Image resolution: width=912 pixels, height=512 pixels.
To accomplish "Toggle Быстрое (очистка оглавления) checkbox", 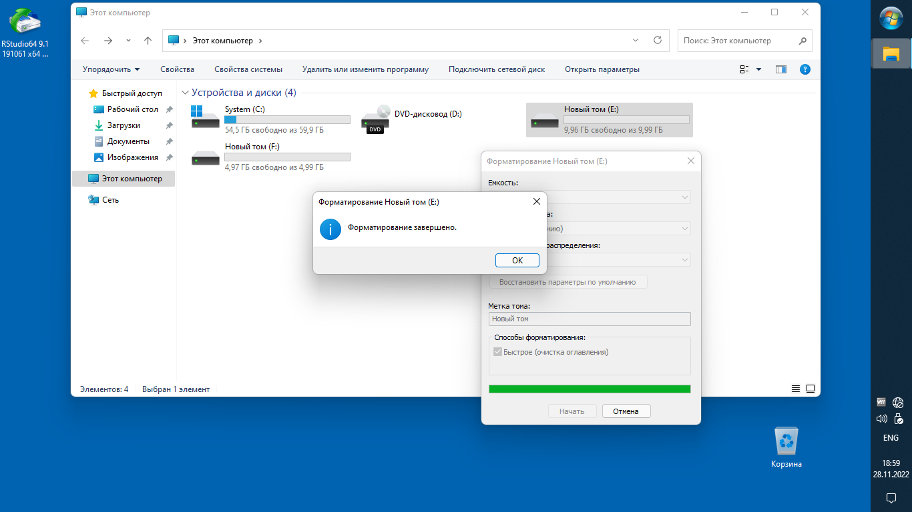I will (x=497, y=352).
